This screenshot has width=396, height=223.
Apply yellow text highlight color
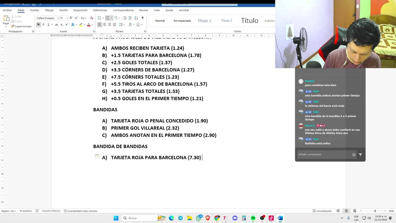[x=81, y=24]
